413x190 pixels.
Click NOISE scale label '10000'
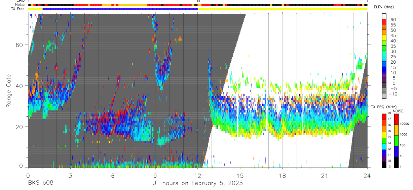click(x=404, y=124)
